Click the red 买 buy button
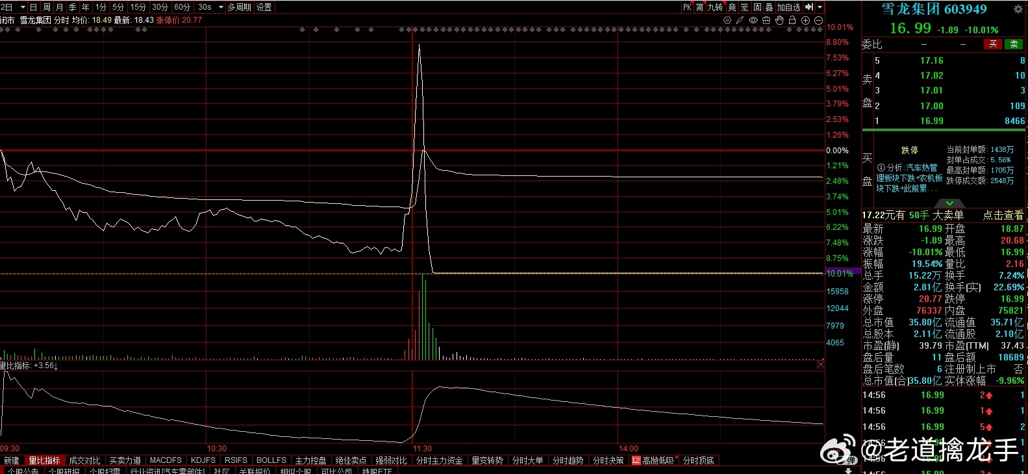 pyautogui.click(x=993, y=44)
